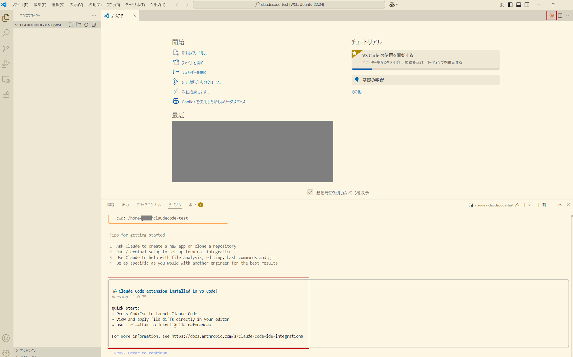The height and width of the screenshot is (357, 573).
Task: Open the Explorer view in activity bar
Action: point(6,18)
